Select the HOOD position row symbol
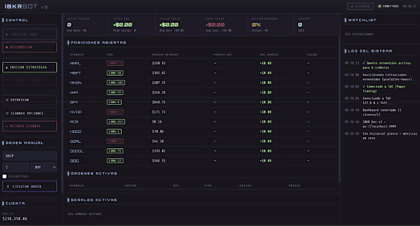 pos(76,131)
